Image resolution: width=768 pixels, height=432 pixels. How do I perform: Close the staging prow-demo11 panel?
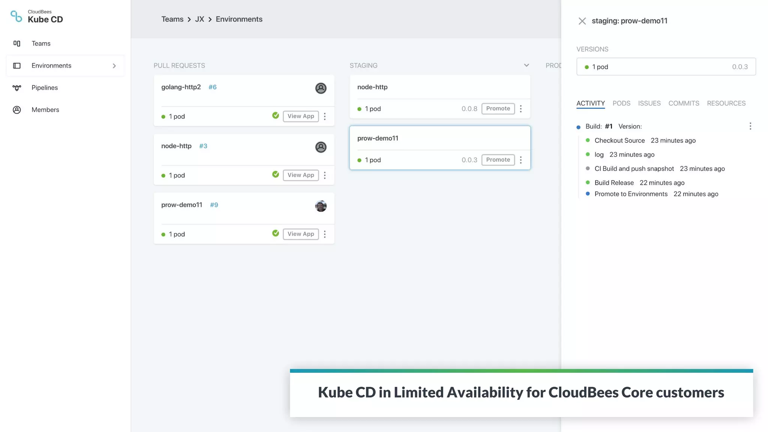[582, 21]
